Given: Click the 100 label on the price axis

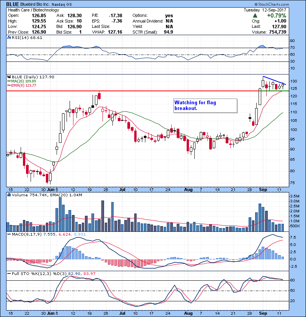Looking at the screenshot, I should [x=293, y=130].
